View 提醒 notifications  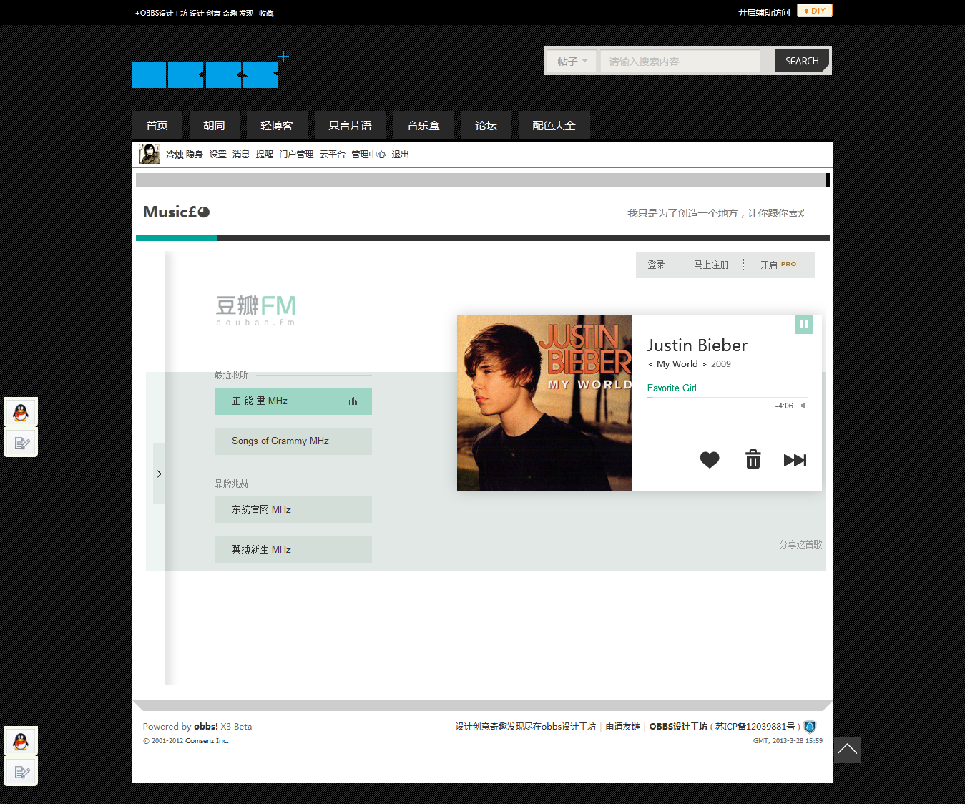coord(265,155)
